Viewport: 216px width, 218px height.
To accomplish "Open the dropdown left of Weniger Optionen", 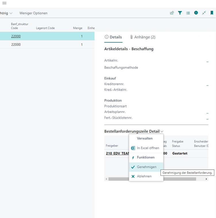I will 6,13.
